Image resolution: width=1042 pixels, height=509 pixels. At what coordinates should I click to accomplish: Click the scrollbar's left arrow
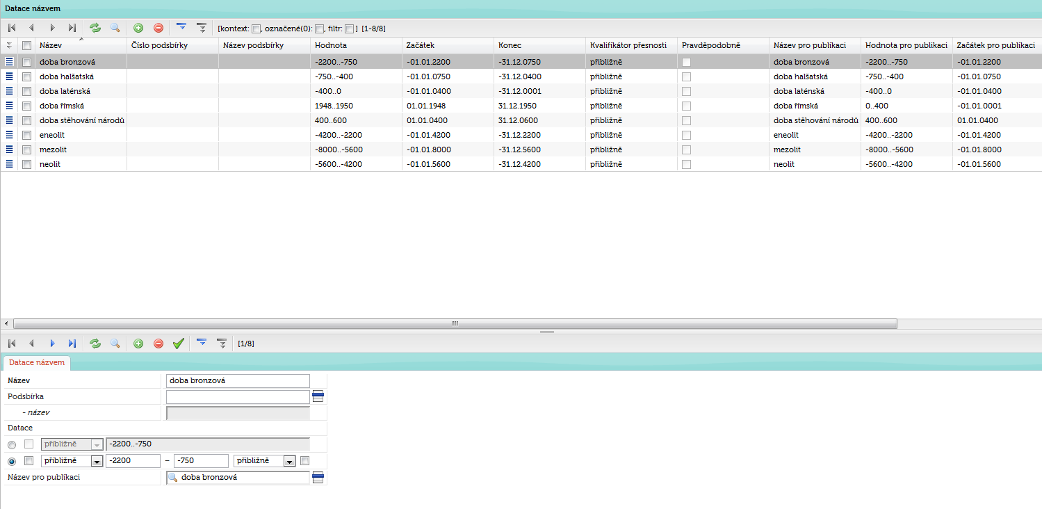coord(6,323)
